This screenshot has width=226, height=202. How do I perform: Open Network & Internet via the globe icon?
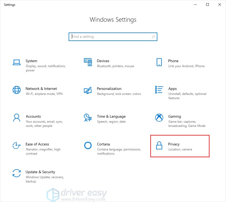(17, 90)
